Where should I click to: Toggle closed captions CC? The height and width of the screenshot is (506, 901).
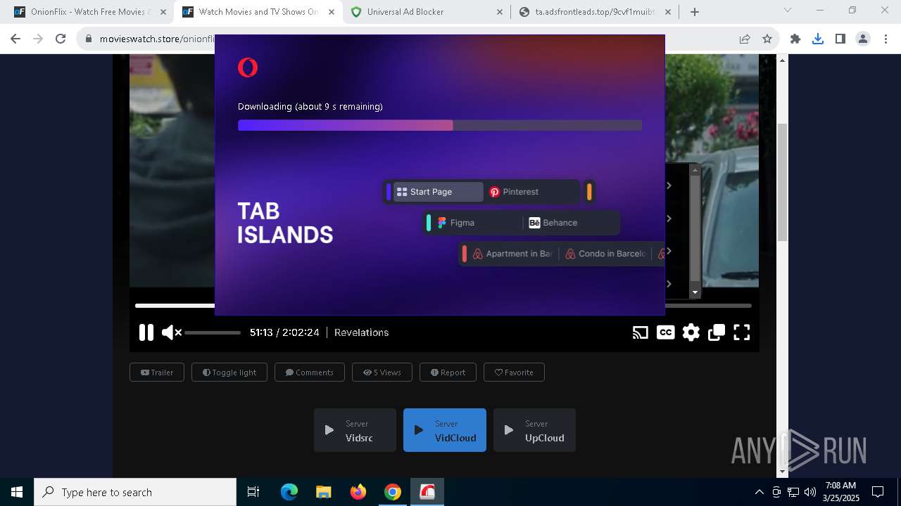[x=665, y=332]
